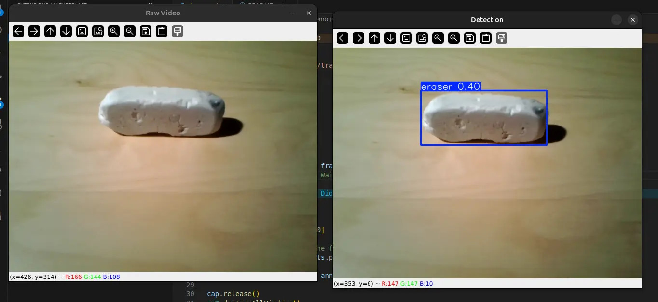Zoom out on the Detection image
The image size is (658, 302).
(x=454, y=38)
